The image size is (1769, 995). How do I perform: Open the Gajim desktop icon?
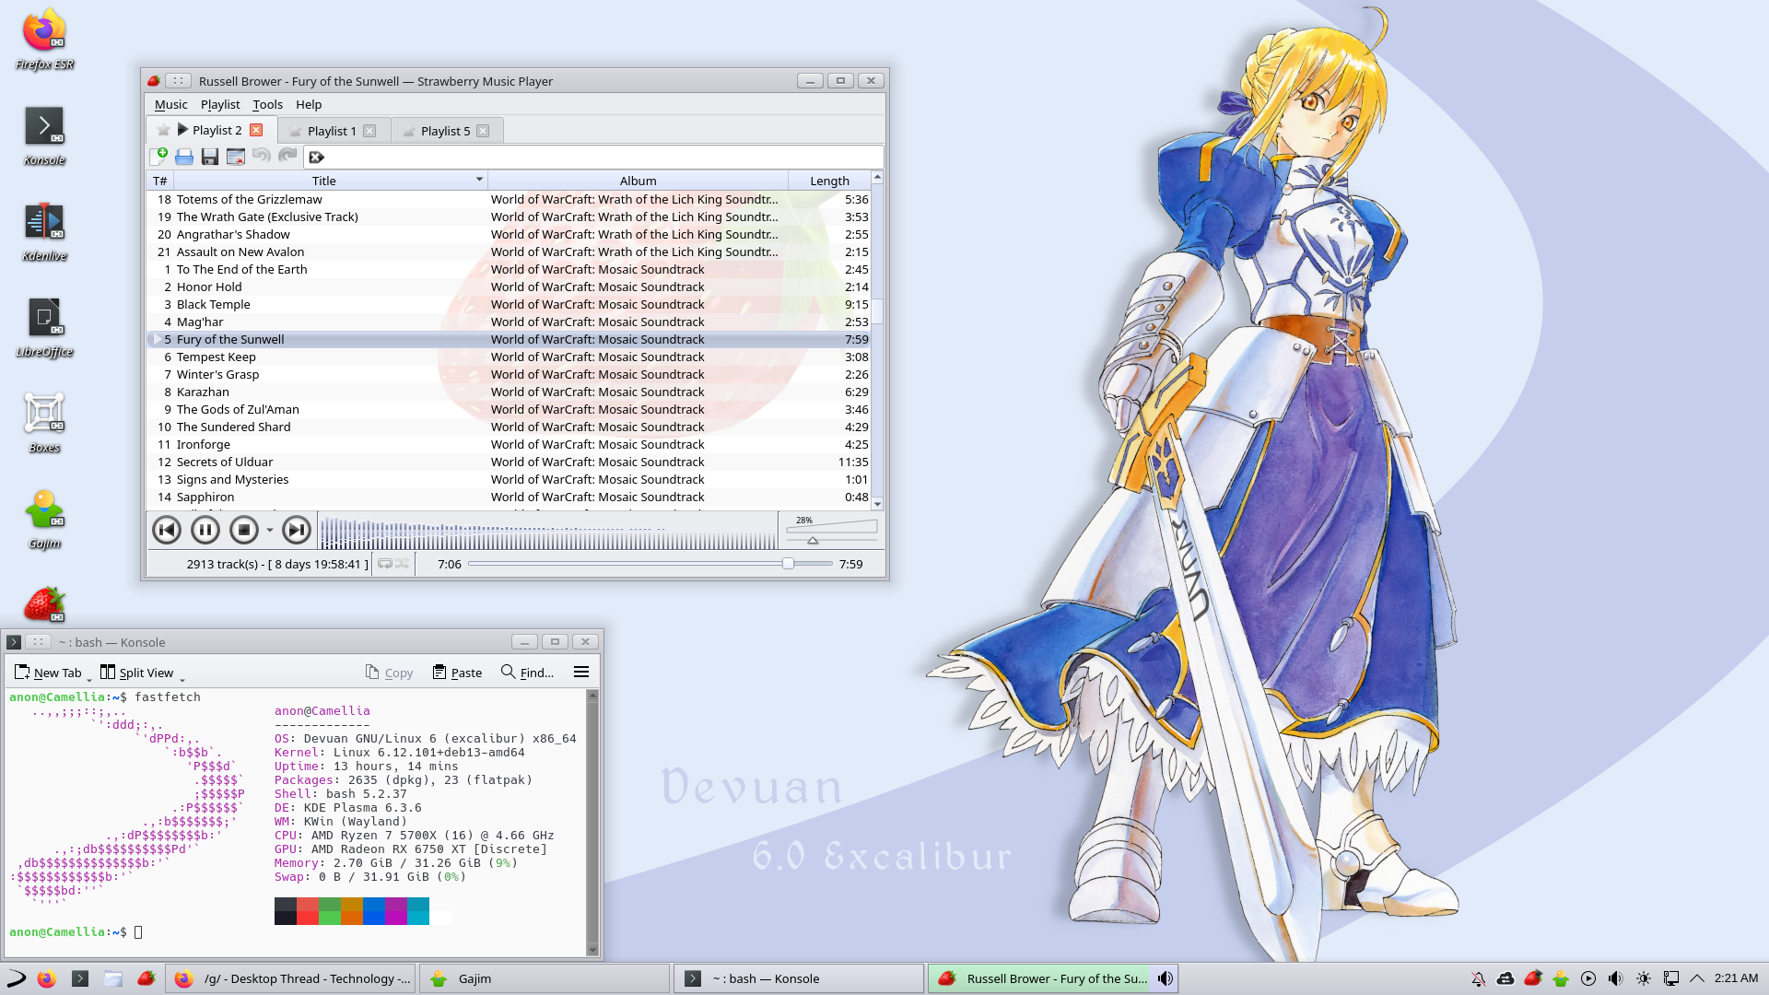[44, 520]
